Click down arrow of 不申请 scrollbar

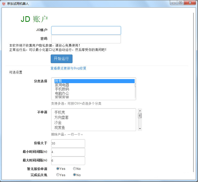coord(140,129)
